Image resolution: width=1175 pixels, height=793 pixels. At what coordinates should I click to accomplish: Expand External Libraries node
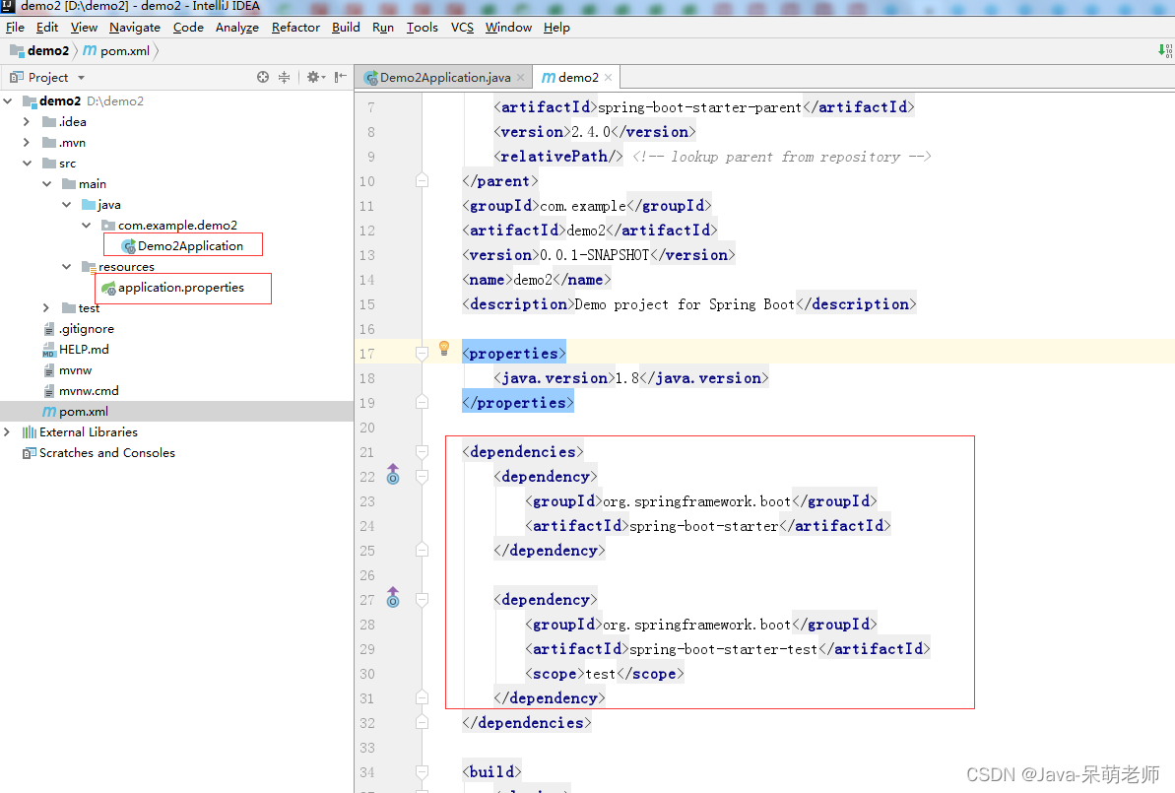coord(8,432)
